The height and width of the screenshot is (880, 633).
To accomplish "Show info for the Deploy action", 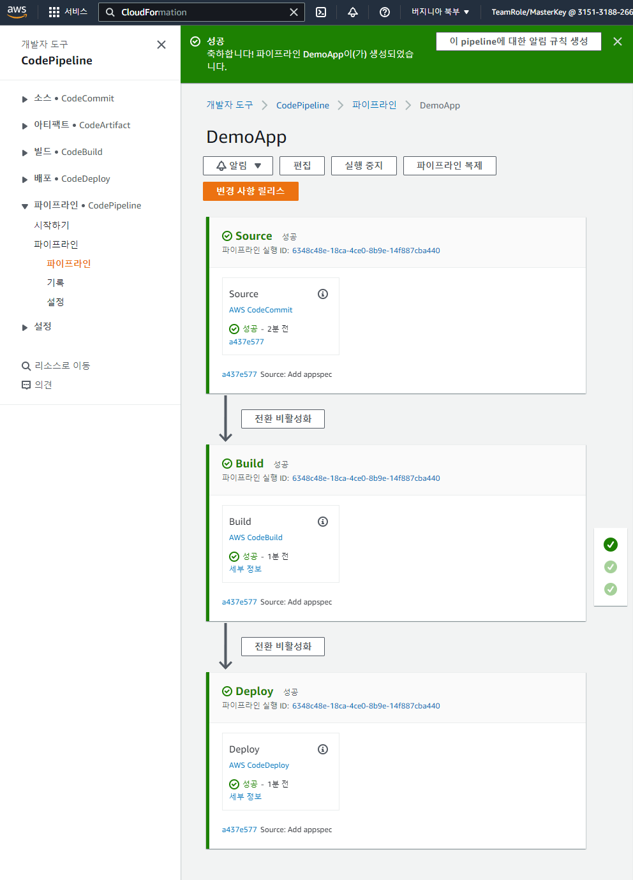I will 323,749.
